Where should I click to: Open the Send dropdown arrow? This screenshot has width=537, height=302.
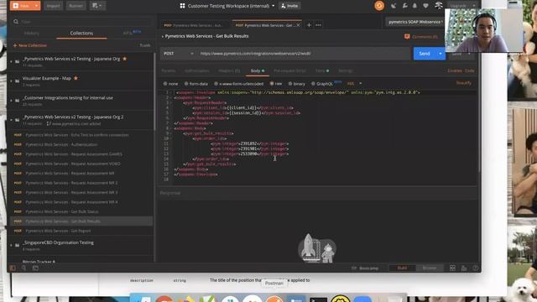441,54
